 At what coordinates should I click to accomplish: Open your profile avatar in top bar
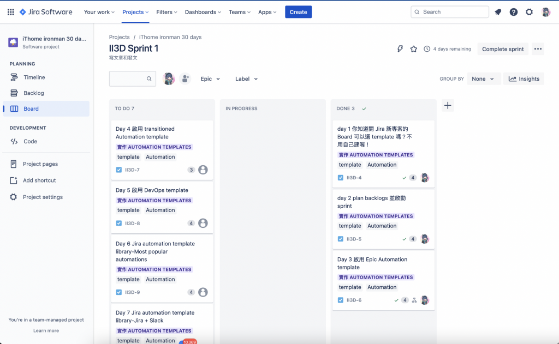pos(546,12)
